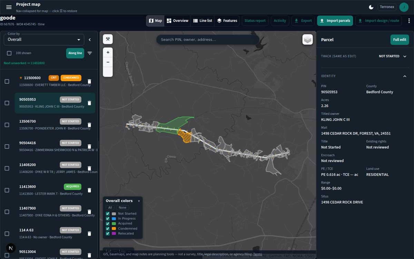Delete parcel 11500600 with trash icon
Viewport: 414px width, 259px height.
coord(89,81)
